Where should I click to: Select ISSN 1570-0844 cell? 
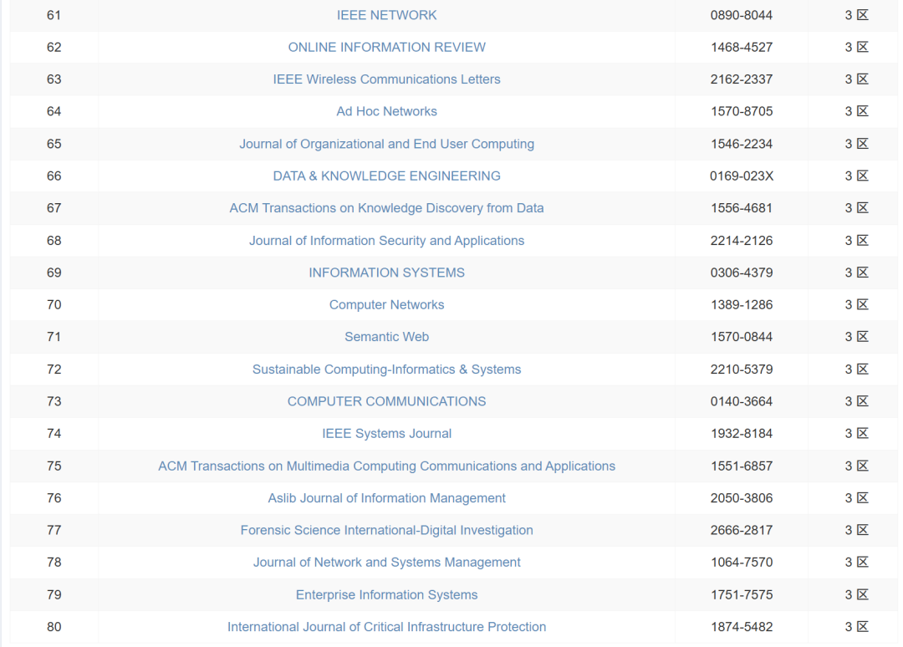click(741, 337)
